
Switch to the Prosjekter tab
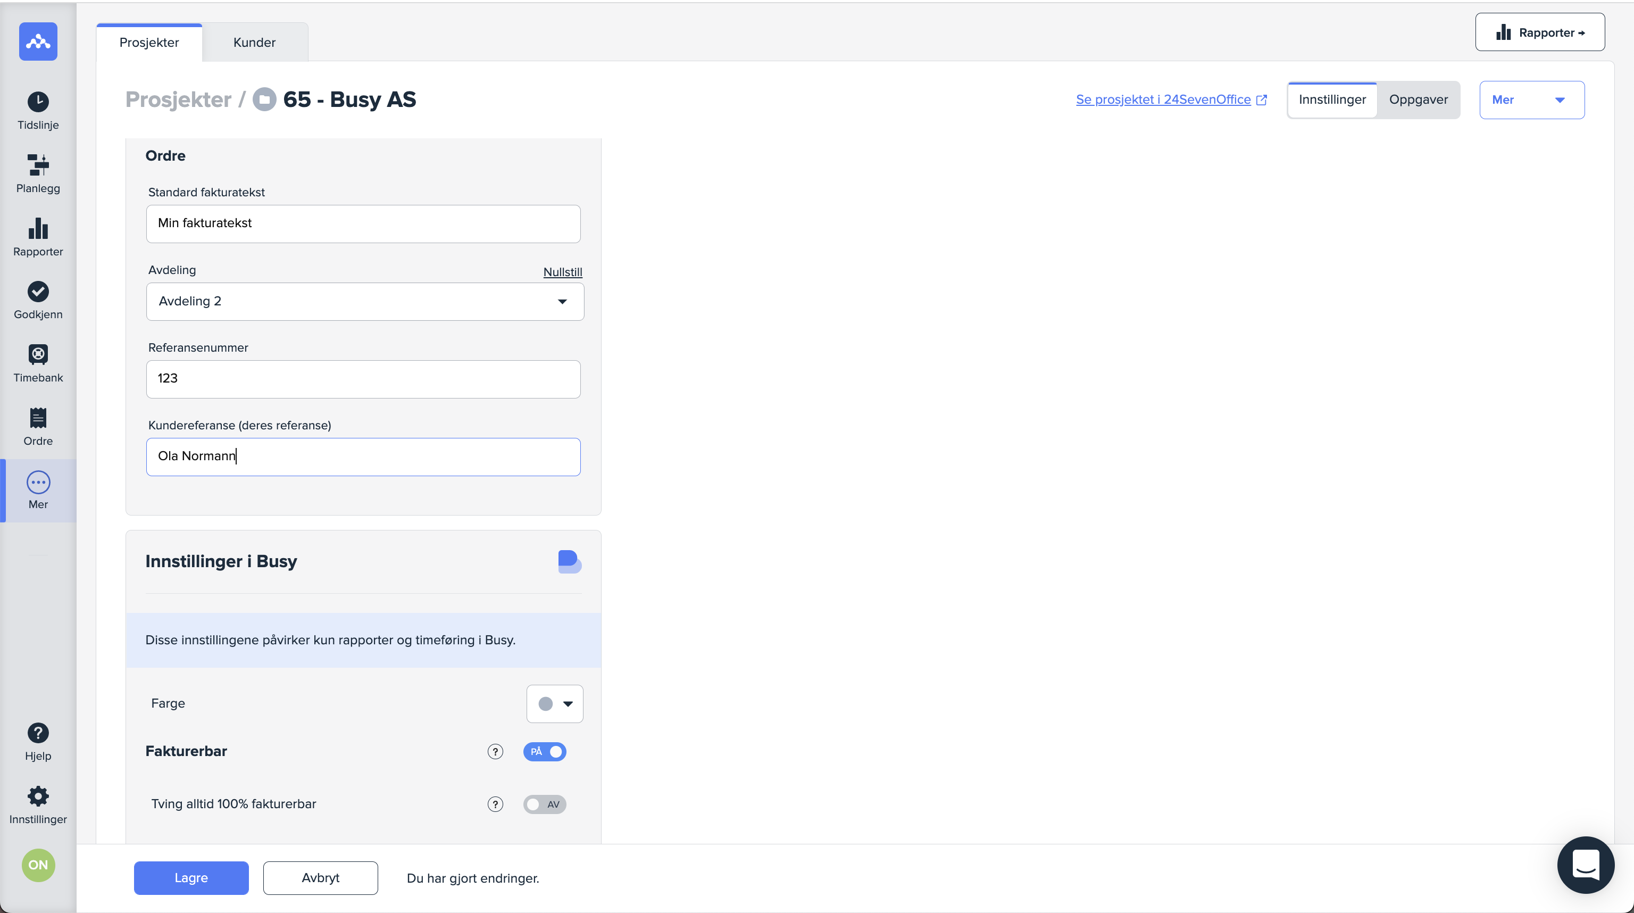click(149, 43)
